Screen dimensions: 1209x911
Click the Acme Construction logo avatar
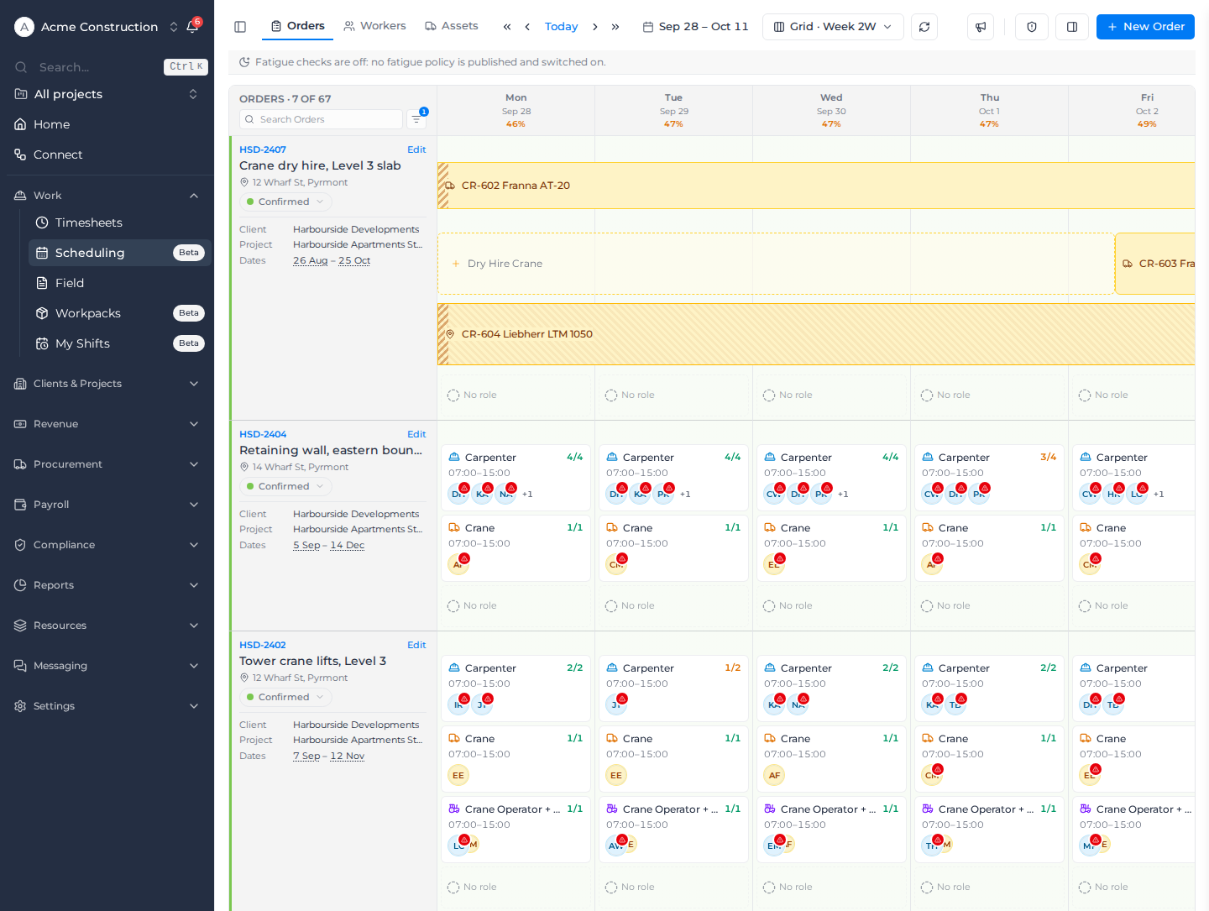click(x=24, y=27)
